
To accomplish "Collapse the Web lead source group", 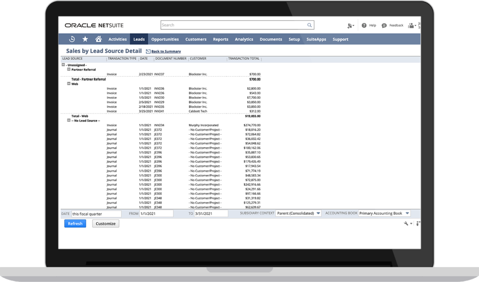I will [69, 84].
